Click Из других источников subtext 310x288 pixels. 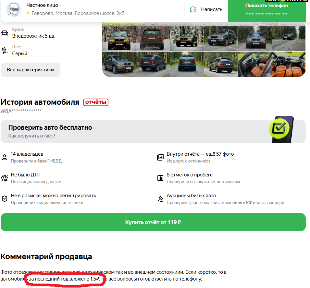(189, 161)
